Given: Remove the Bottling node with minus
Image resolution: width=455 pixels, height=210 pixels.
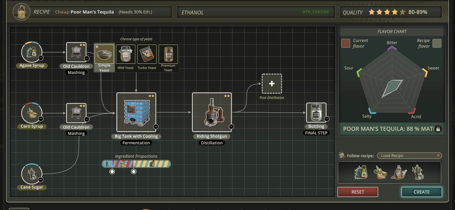Looking at the screenshot, I should [327, 119].
